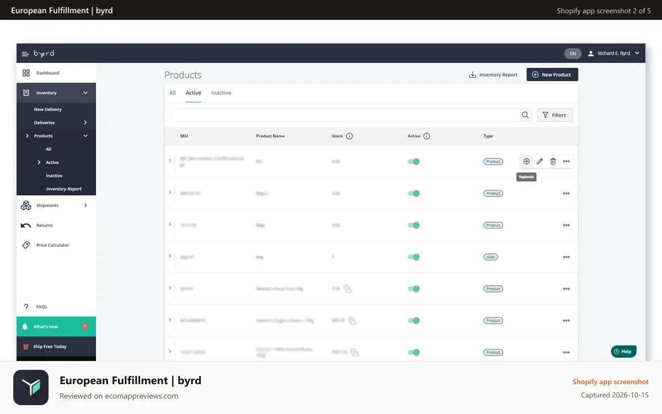Expand the Shipments sidebar chevron
Image resolution: width=662 pixels, height=414 pixels.
point(86,205)
